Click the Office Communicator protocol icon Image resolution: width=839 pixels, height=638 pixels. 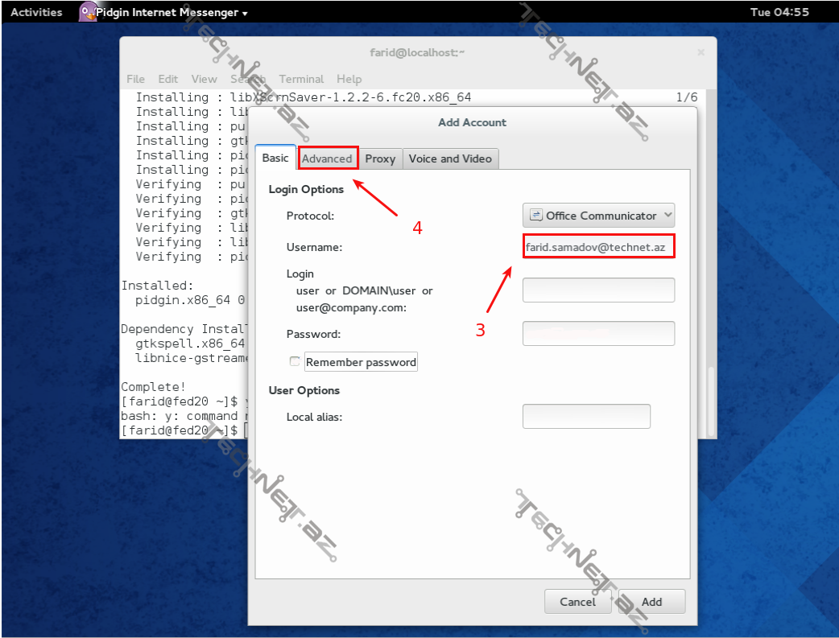(x=535, y=215)
